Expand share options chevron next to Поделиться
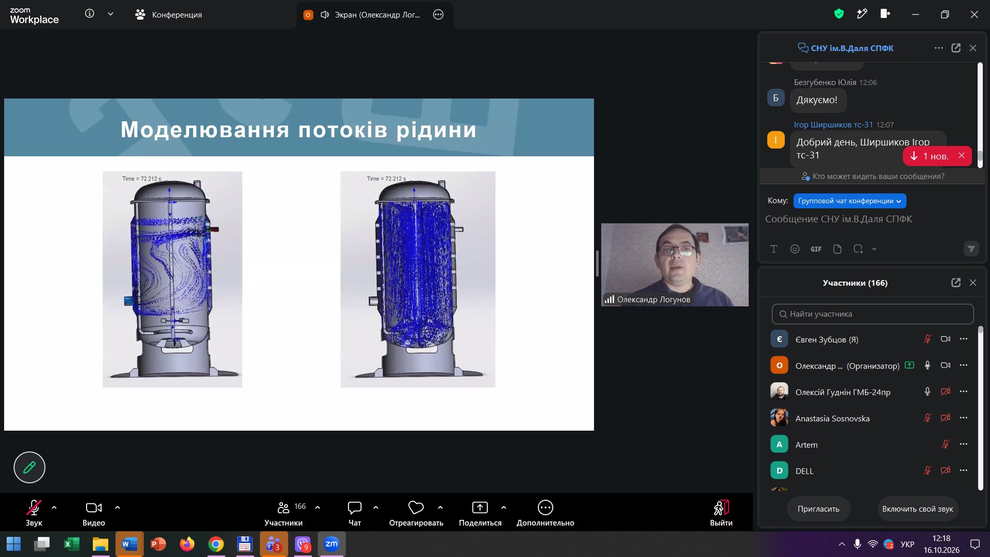Image resolution: width=990 pixels, height=557 pixels. coord(504,507)
